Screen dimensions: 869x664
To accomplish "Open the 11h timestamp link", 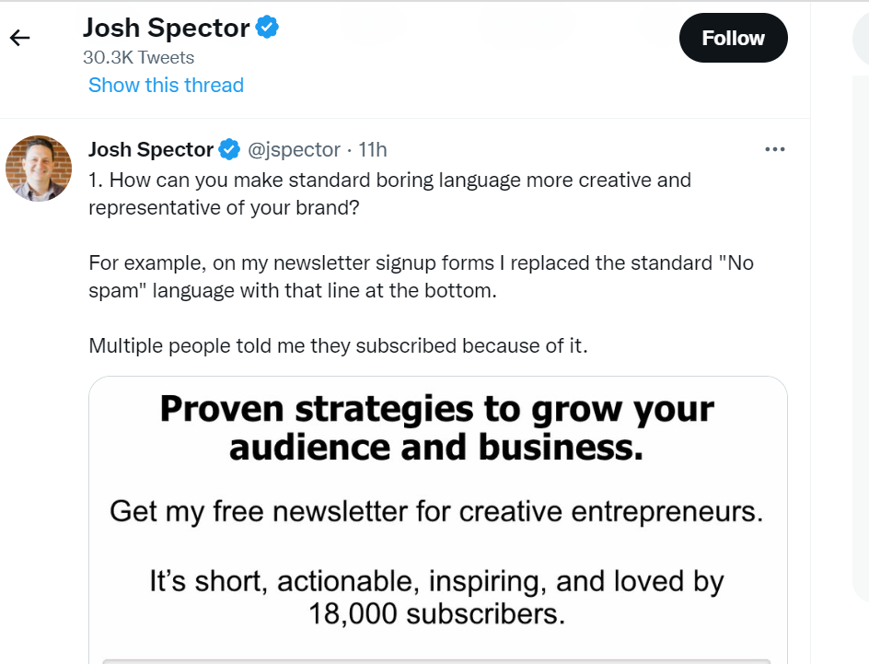I will pos(372,149).
